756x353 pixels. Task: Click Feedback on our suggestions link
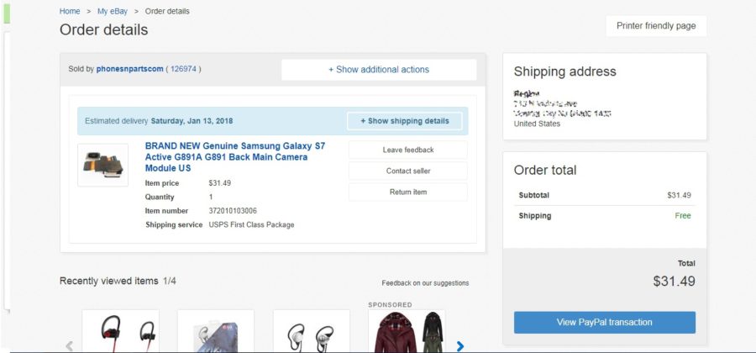point(425,283)
